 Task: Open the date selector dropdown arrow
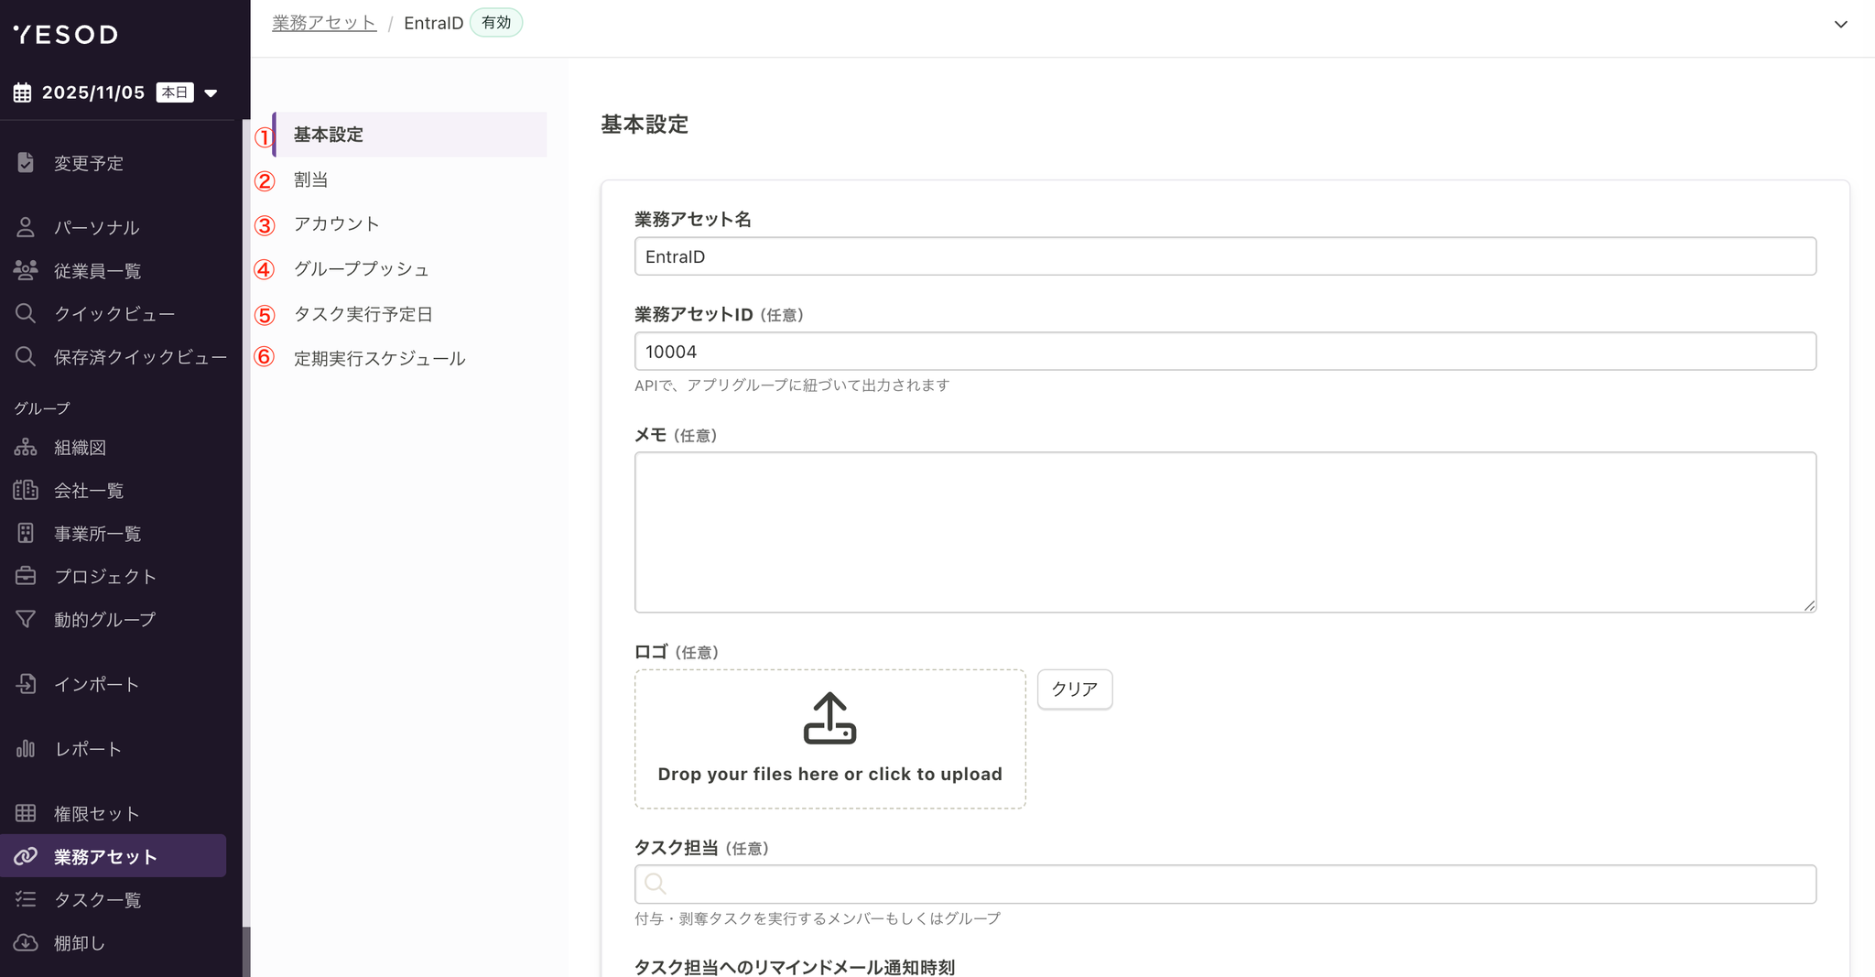click(x=211, y=93)
